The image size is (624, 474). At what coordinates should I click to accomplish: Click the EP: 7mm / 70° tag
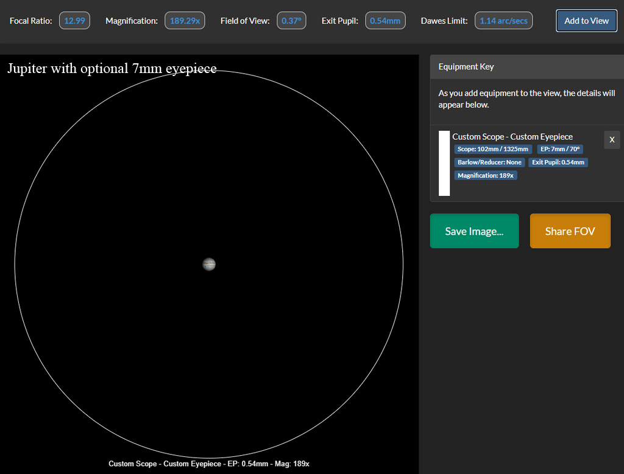coord(560,149)
